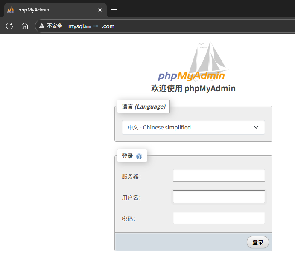Click the 服务器 server input field

(x=219, y=175)
